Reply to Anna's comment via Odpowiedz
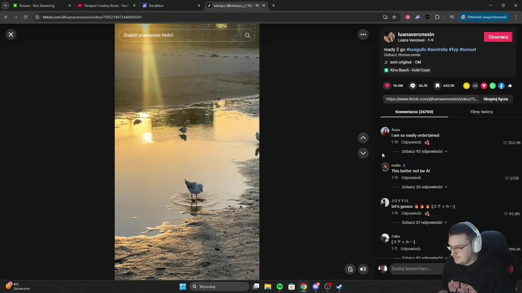Viewport: 522px width, 293px height. click(411, 142)
